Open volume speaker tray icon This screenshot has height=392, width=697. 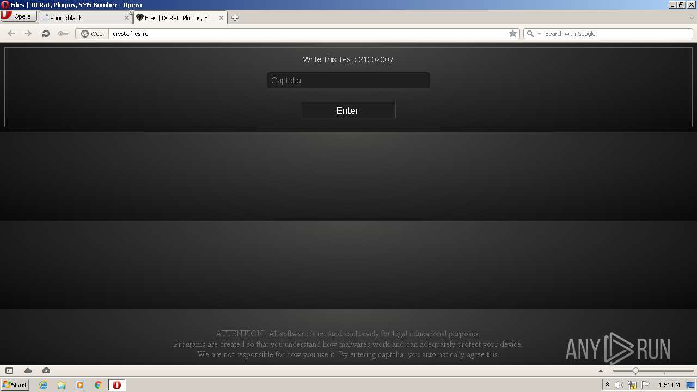pyautogui.click(x=619, y=385)
